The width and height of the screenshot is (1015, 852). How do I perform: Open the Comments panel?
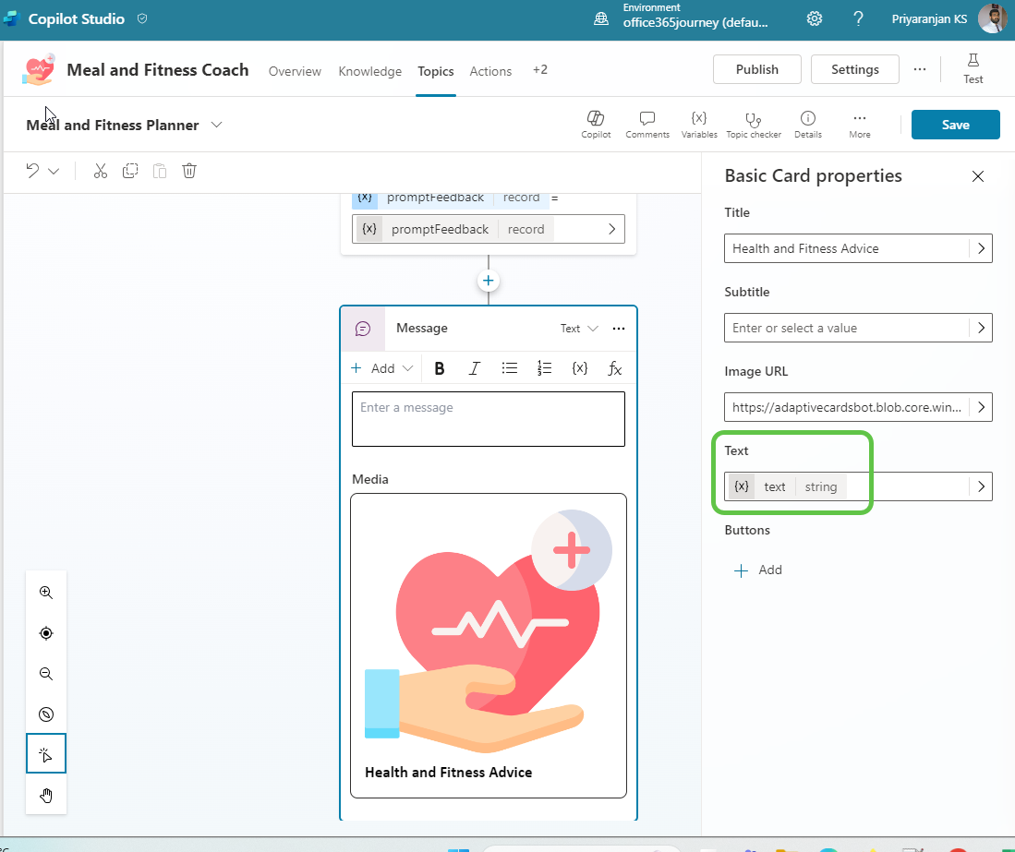pos(646,124)
